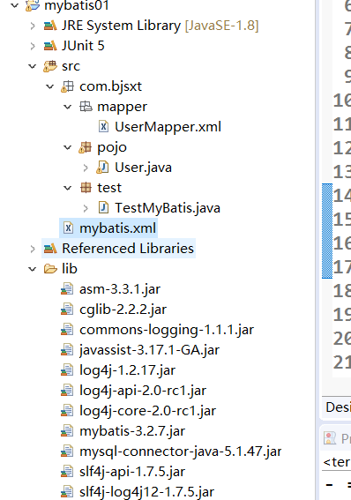Select mysql-connector-java-5.1.47.jar

click(181, 451)
